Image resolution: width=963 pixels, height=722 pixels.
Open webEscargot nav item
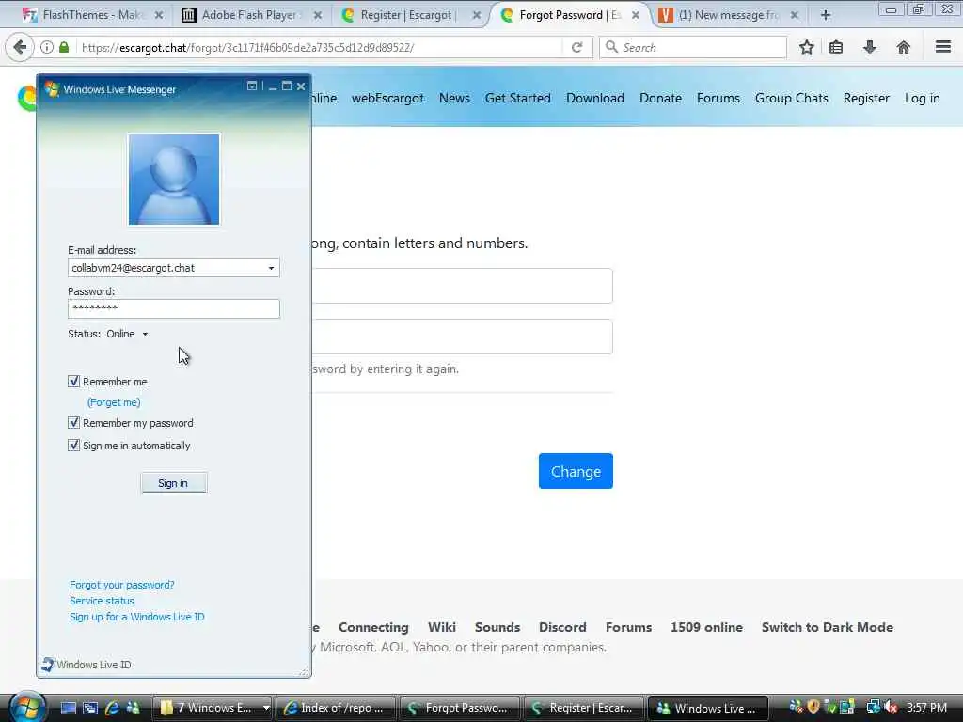(x=387, y=98)
